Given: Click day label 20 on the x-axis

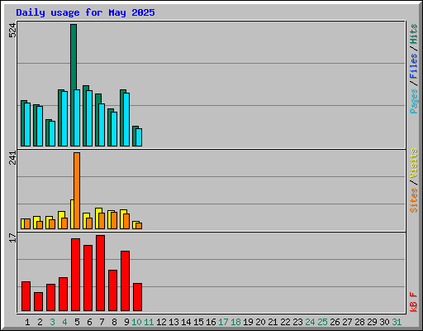Looking at the screenshot, I should point(260,322).
